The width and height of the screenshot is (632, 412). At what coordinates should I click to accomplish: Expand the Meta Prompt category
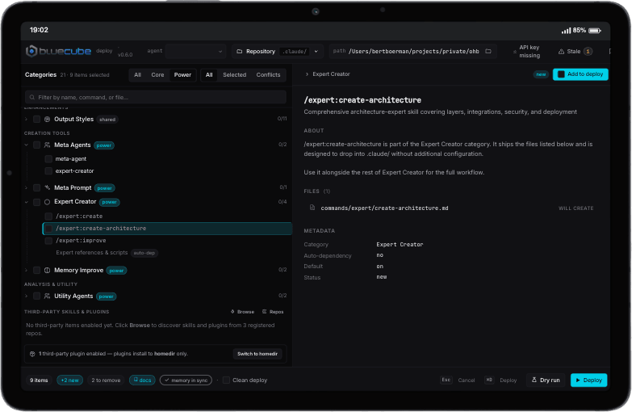point(26,187)
